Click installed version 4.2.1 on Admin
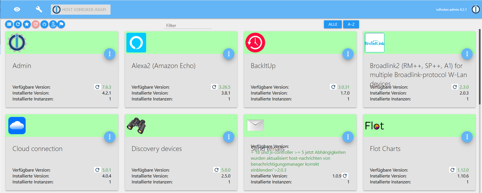Screen dimensions: 482x193 coord(107,93)
